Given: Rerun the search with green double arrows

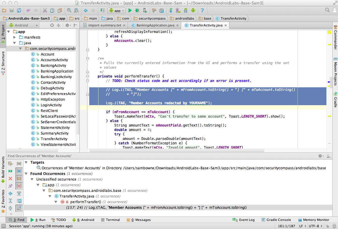Looking at the screenshot, I should [10, 171].
